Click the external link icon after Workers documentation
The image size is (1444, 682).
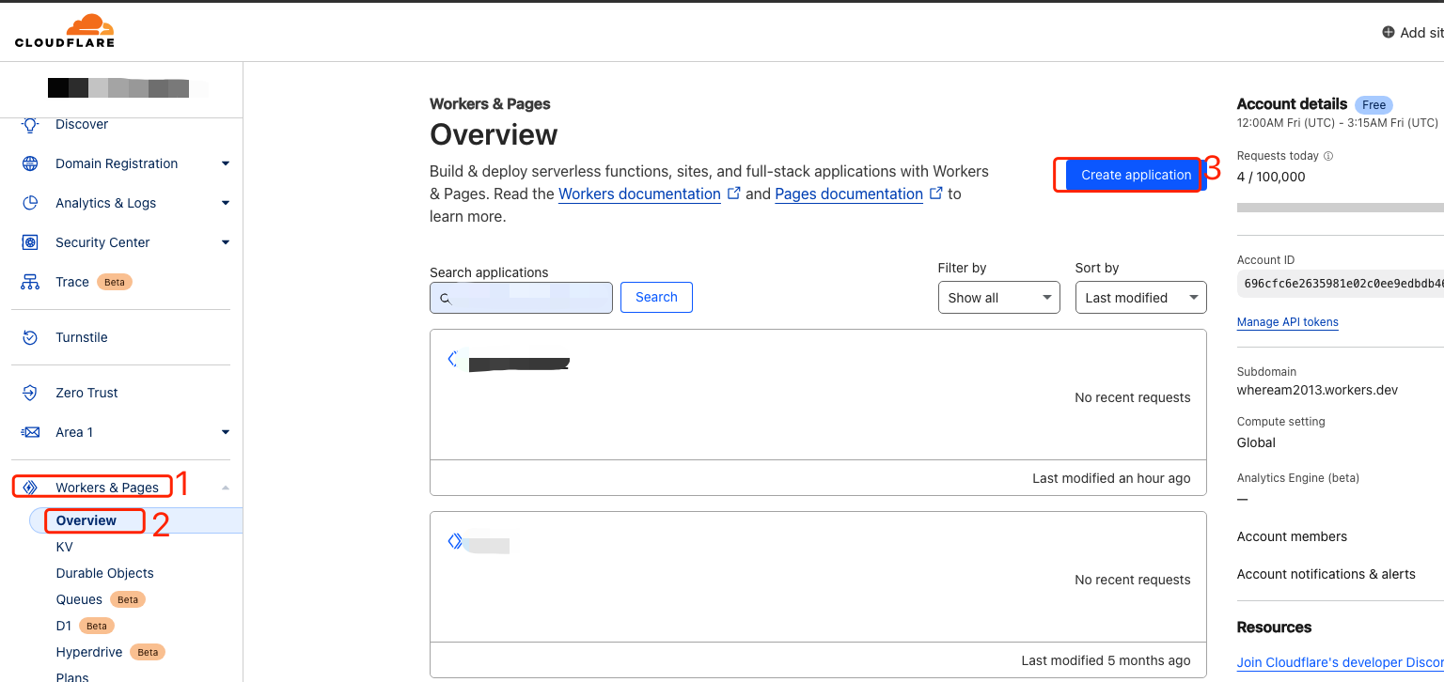pyautogui.click(x=734, y=193)
